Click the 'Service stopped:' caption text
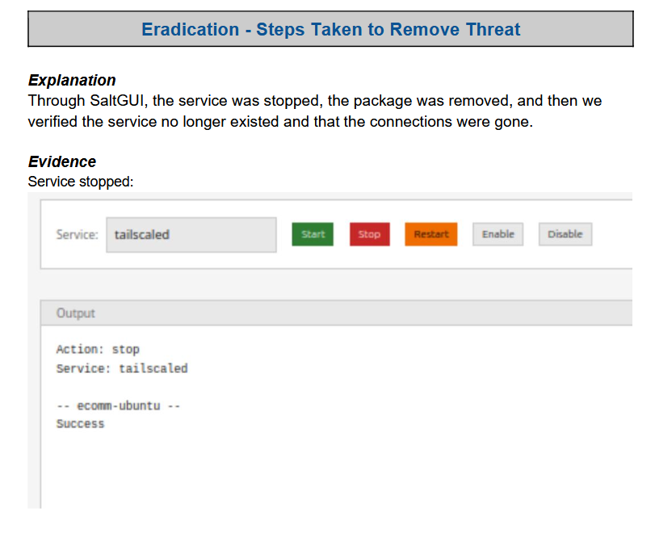This screenshot has width=655, height=536. click(81, 182)
